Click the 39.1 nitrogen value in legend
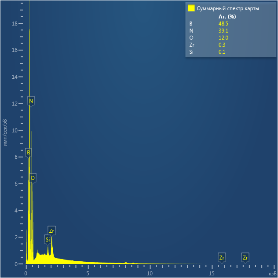Image resolution: width=278 pixels, height=278 pixels. coord(223,31)
